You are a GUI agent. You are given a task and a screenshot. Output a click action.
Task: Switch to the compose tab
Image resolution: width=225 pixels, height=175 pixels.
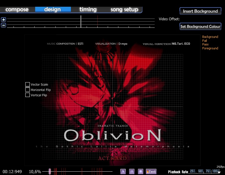pos(17,10)
